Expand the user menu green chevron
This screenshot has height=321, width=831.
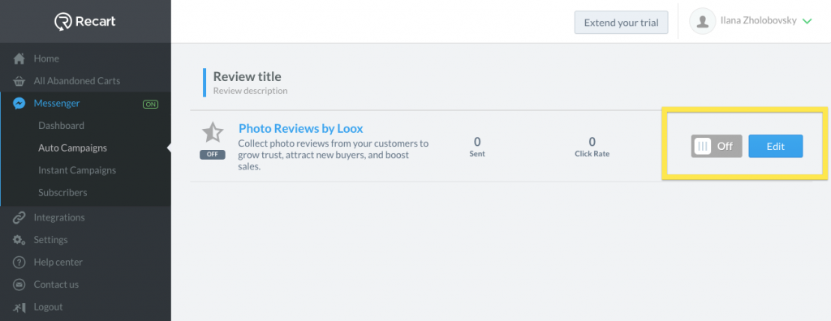coord(807,22)
